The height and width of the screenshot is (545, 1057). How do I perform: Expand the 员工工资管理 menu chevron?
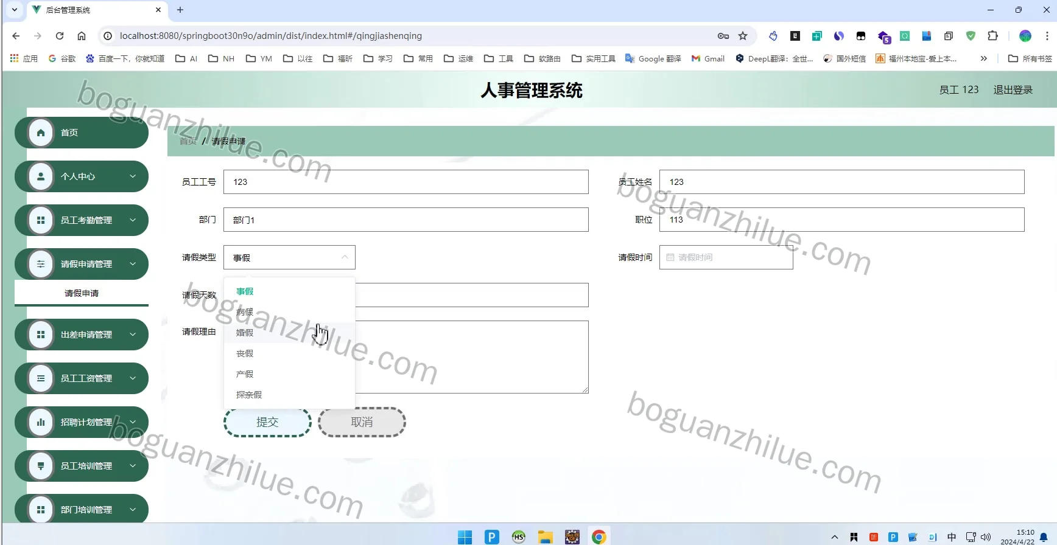click(133, 378)
